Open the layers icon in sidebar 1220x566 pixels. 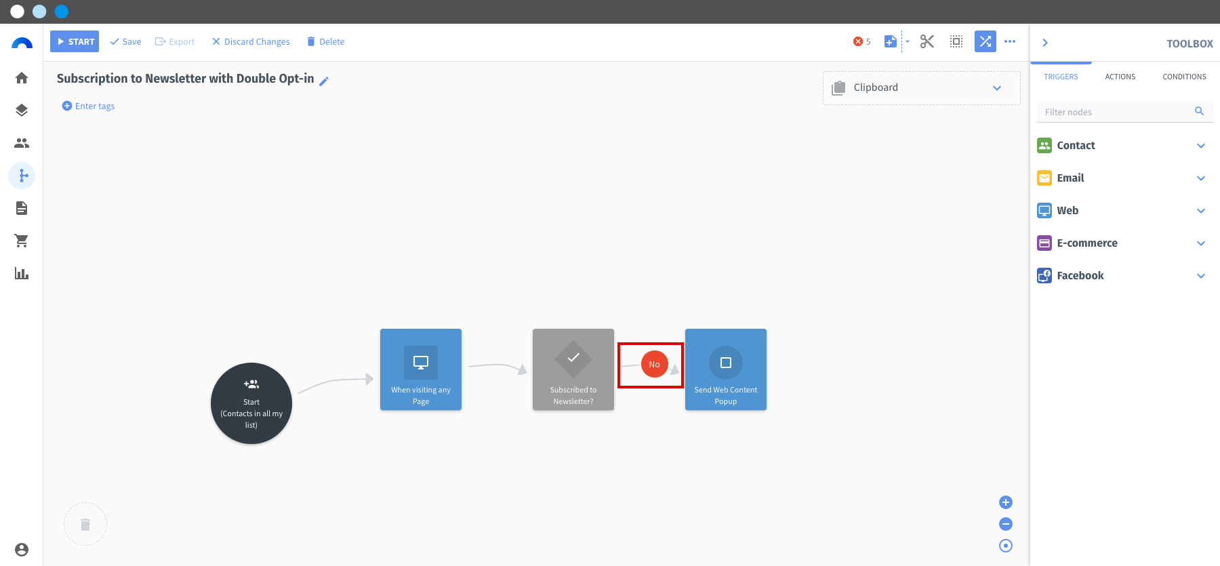pyautogui.click(x=22, y=110)
